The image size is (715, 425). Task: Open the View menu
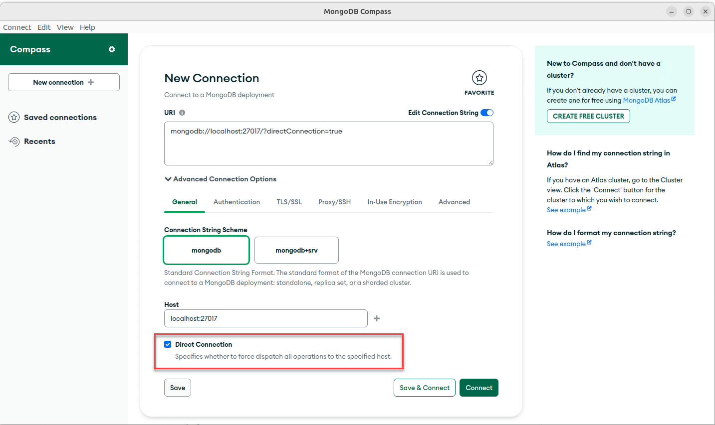[65, 27]
